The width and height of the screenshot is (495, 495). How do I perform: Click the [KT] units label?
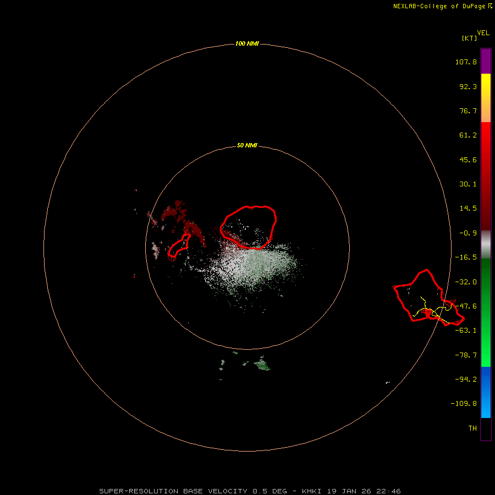pyautogui.click(x=469, y=38)
